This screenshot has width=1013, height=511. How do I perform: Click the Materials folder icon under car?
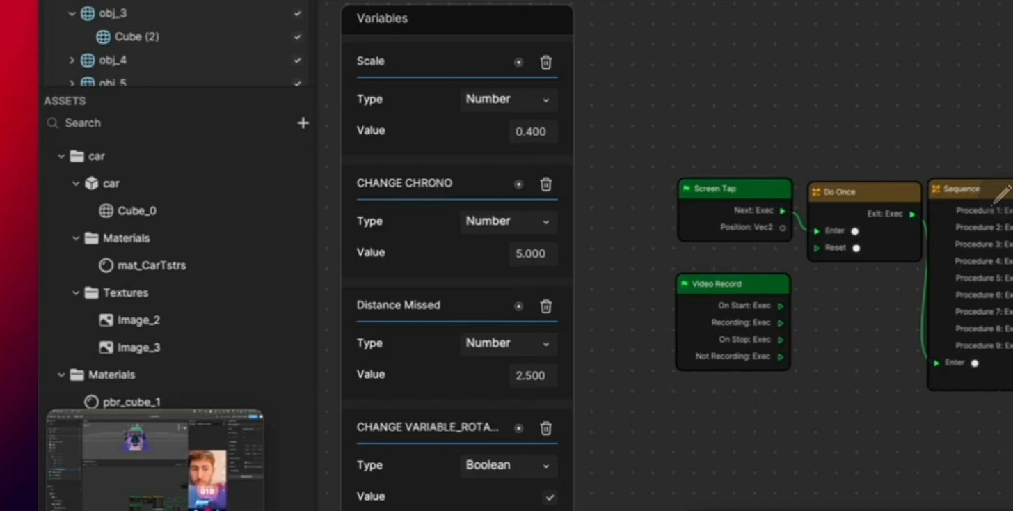pyautogui.click(x=92, y=238)
